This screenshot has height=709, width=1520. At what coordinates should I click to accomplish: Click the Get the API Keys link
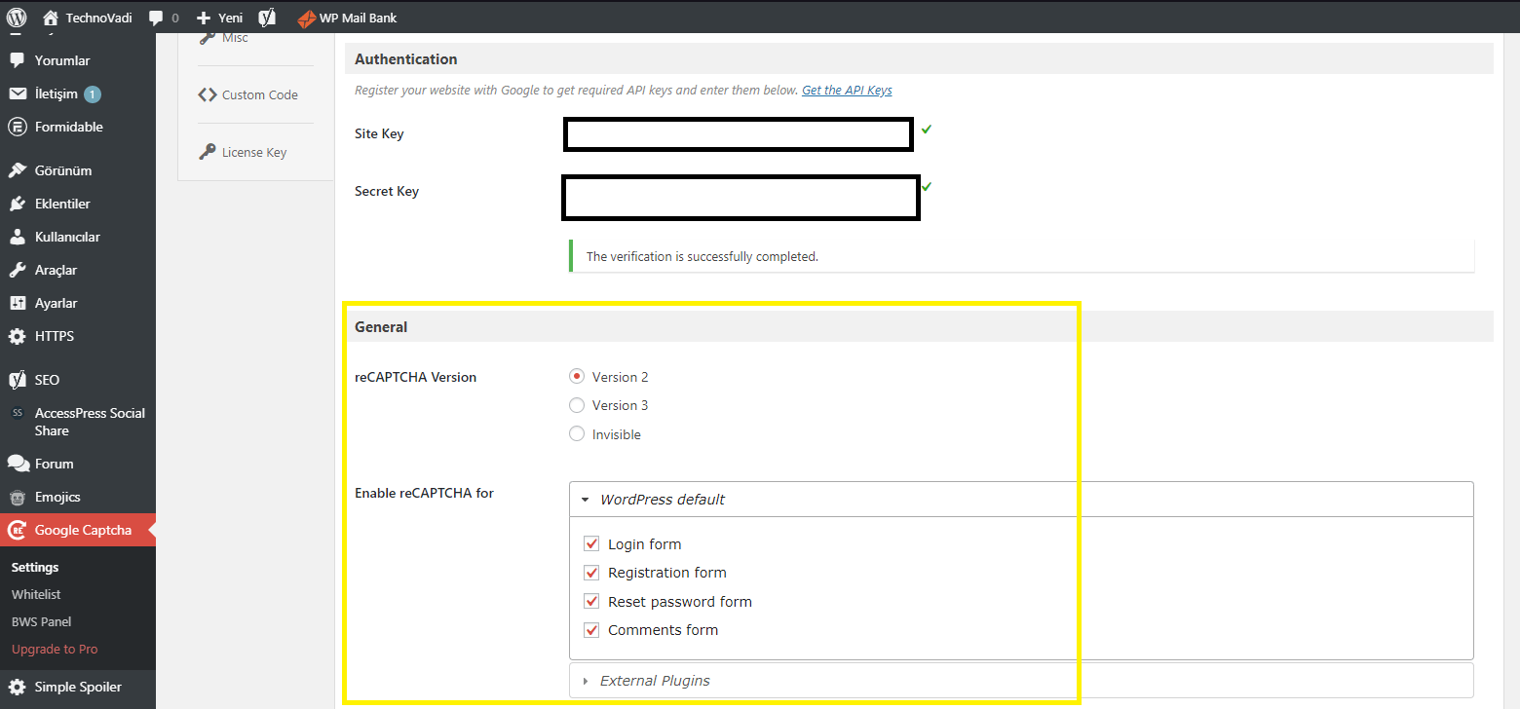(x=847, y=90)
